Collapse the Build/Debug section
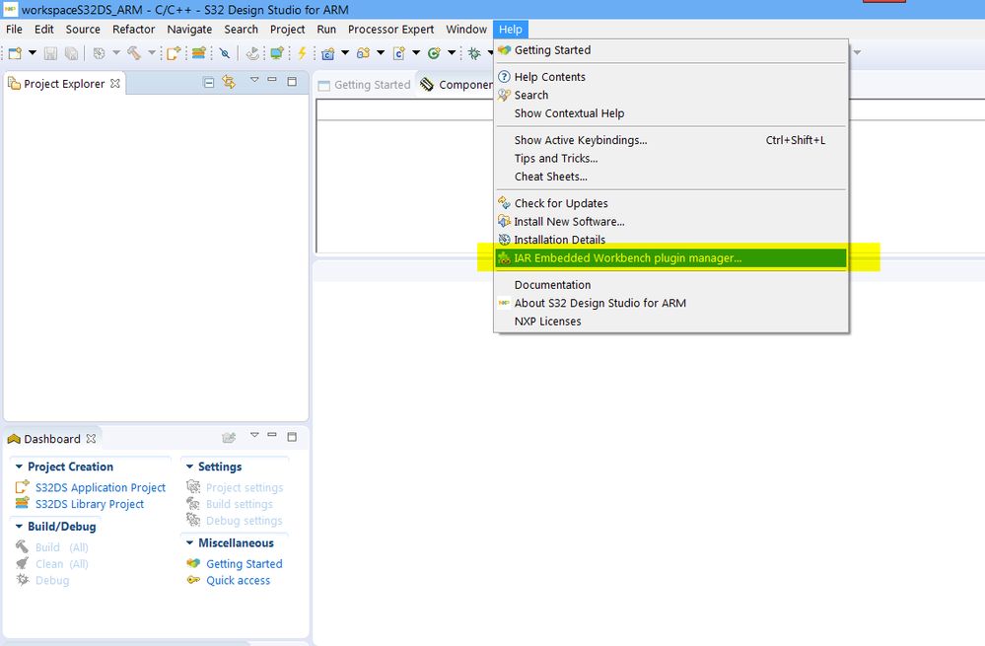 19,526
